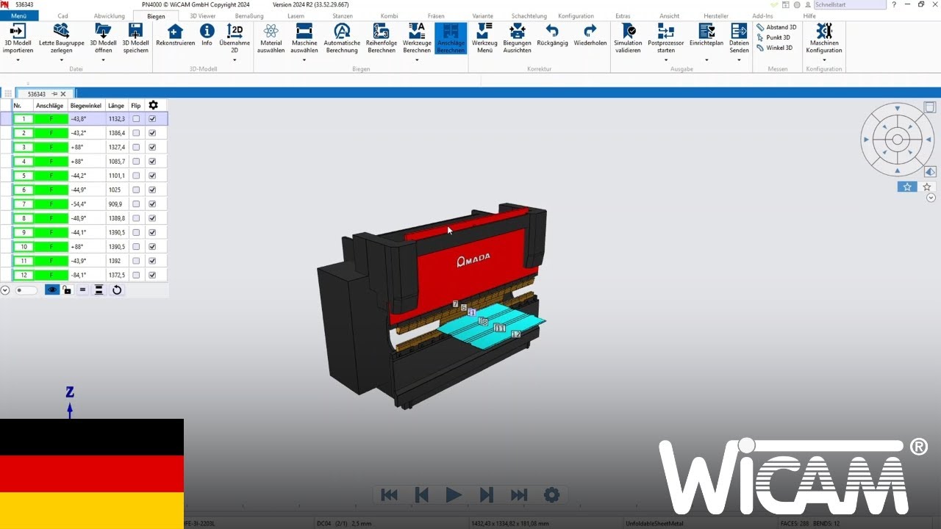Image resolution: width=941 pixels, height=529 pixels.
Task: Click Biegungen Ausrichten
Action: [517, 38]
